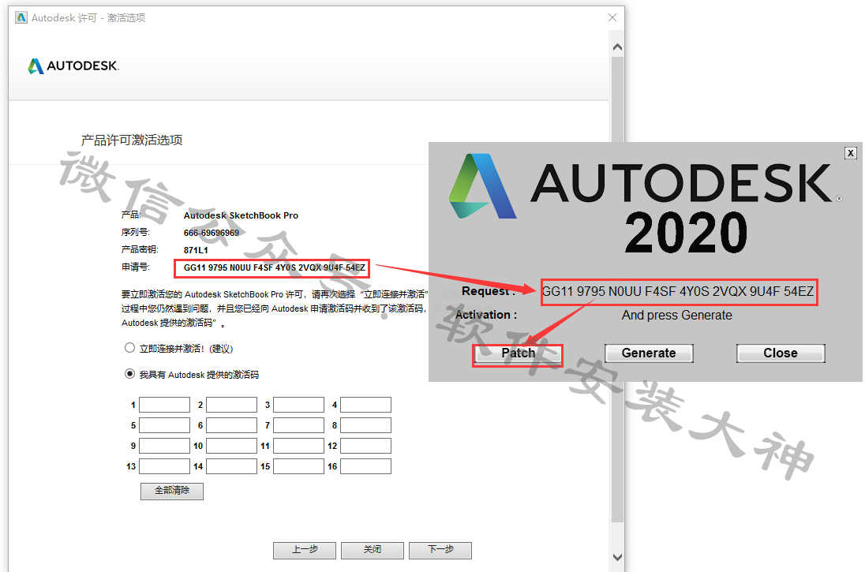Click the Generate button in the keygen
The image size is (865, 572).
649,353
